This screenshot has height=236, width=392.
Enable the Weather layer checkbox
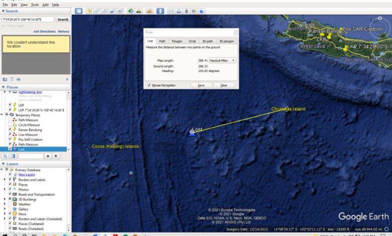pyautogui.click(x=10, y=204)
